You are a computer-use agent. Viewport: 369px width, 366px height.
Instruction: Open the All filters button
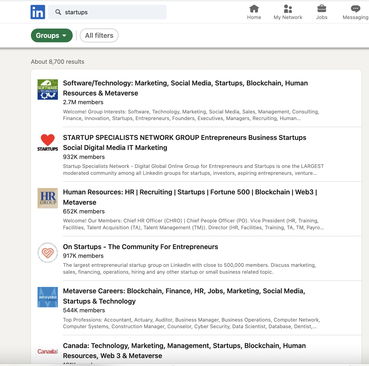point(99,35)
